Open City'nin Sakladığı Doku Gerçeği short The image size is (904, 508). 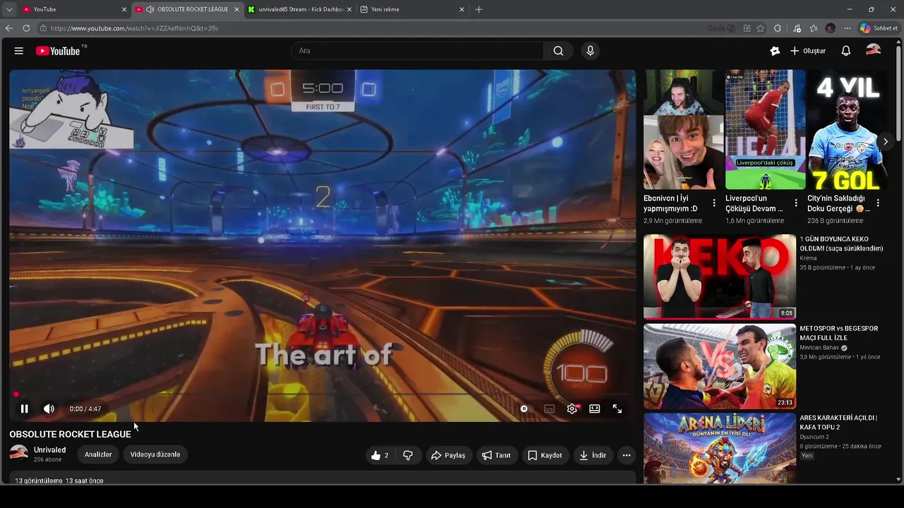coord(847,129)
